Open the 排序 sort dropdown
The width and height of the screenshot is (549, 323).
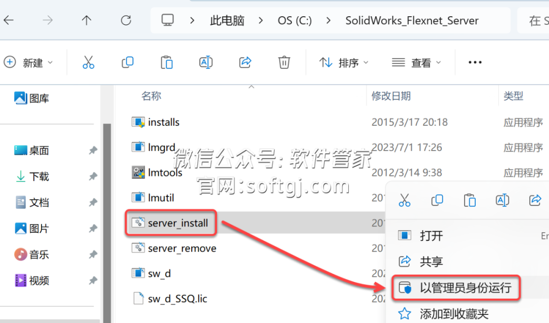pos(344,63)
